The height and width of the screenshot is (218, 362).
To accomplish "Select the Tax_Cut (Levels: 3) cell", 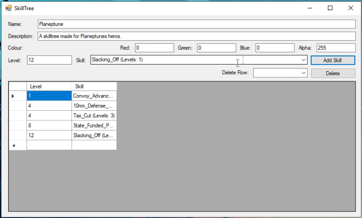I will [94, 115].
